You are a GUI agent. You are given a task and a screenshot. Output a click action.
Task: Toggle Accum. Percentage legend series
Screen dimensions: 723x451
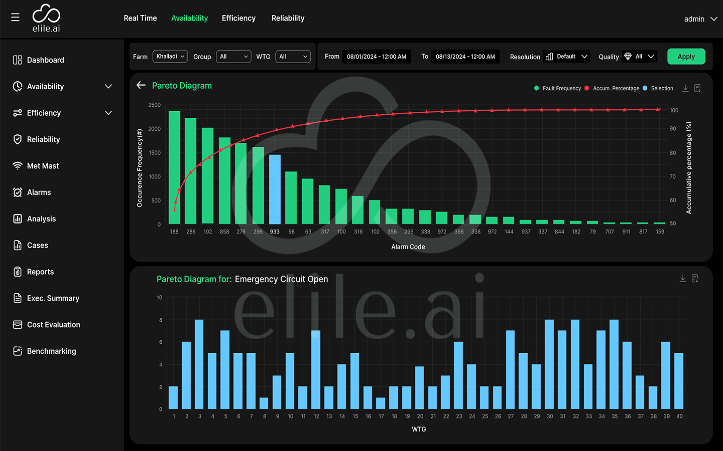click(x=612, y=88)
